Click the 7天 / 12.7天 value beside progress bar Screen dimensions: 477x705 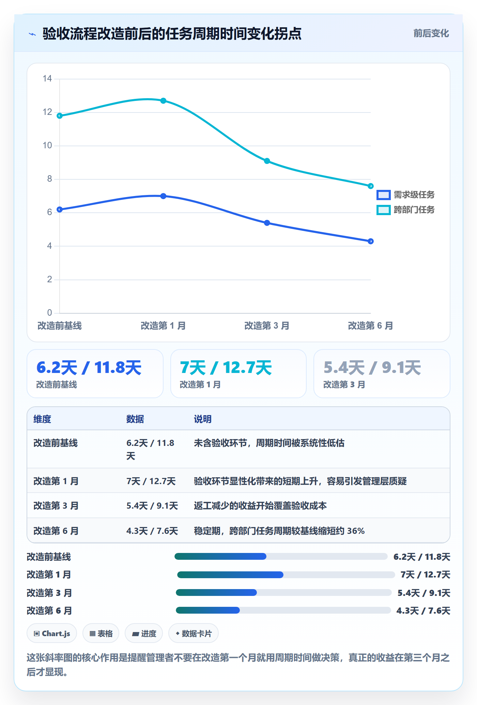[426, 575]
